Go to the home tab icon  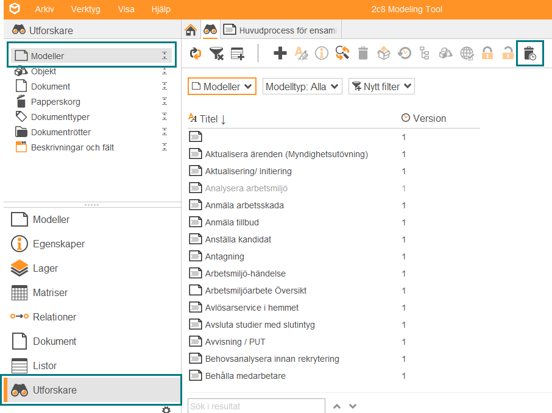(191, 30)
